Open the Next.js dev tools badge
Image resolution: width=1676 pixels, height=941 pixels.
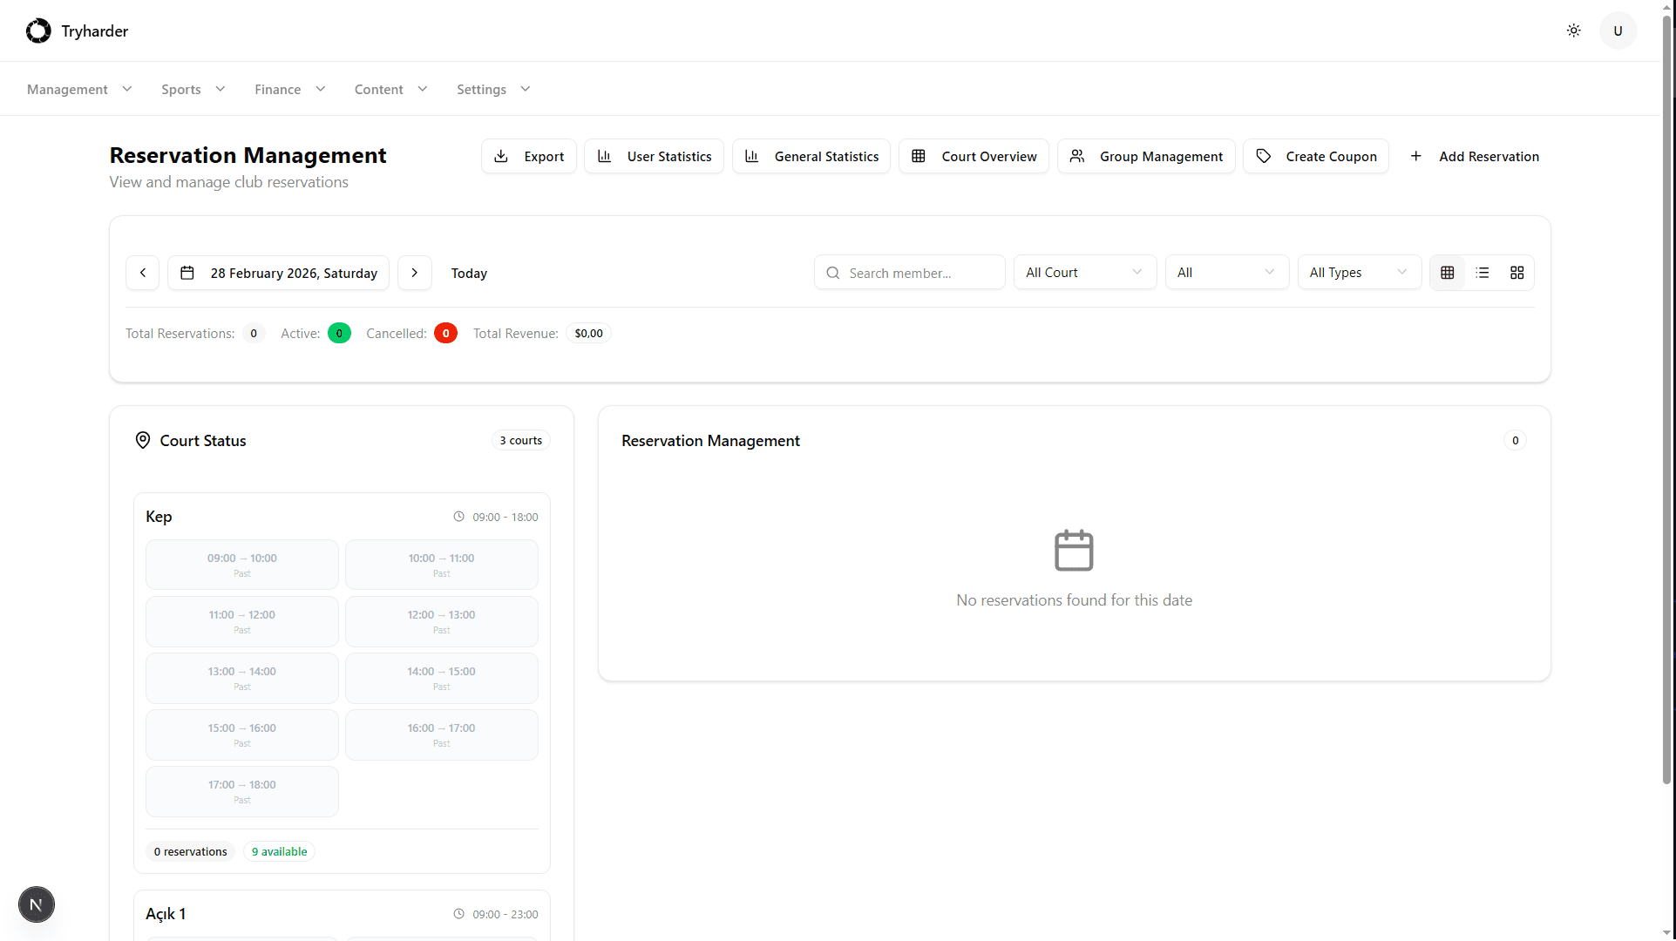tap(37, 904)
